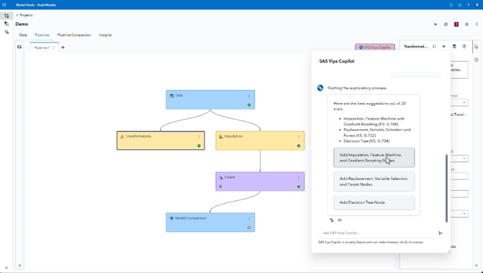Switch to the Pipelines tab
The height and width of the screenshot is (273, 483).
pos(42,35)
